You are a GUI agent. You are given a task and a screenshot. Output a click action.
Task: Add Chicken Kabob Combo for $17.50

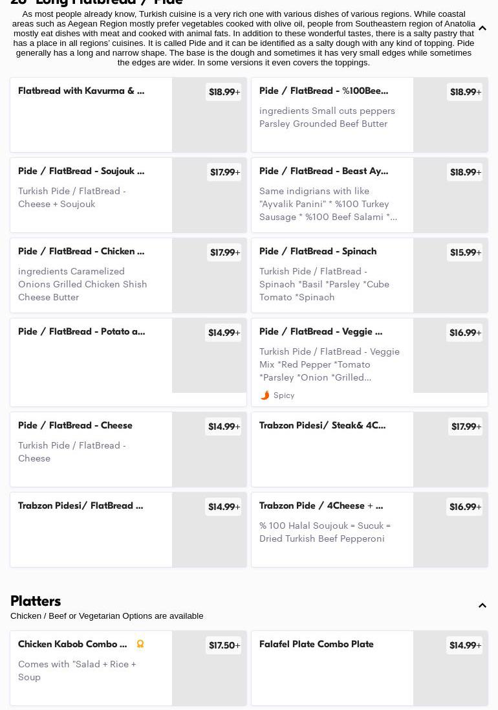[x=224, y=645]
